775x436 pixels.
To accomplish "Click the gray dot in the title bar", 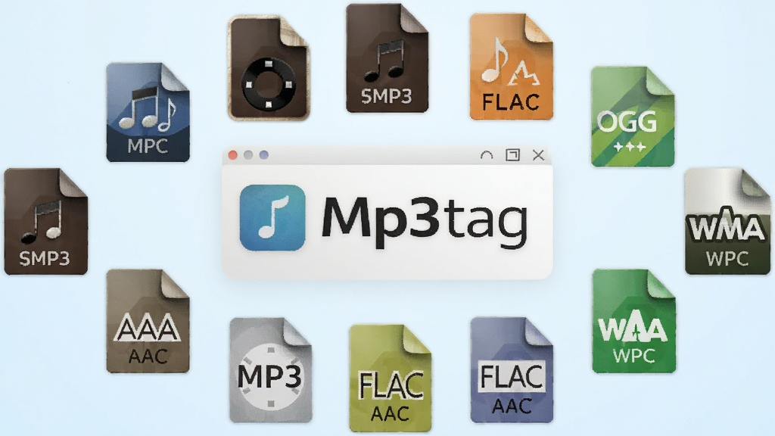I will pos(248,155).
